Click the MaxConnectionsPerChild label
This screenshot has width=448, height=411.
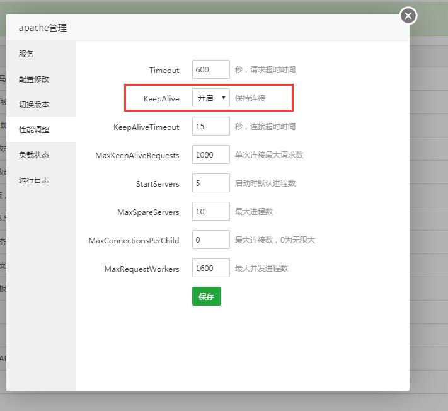[134, 240]
